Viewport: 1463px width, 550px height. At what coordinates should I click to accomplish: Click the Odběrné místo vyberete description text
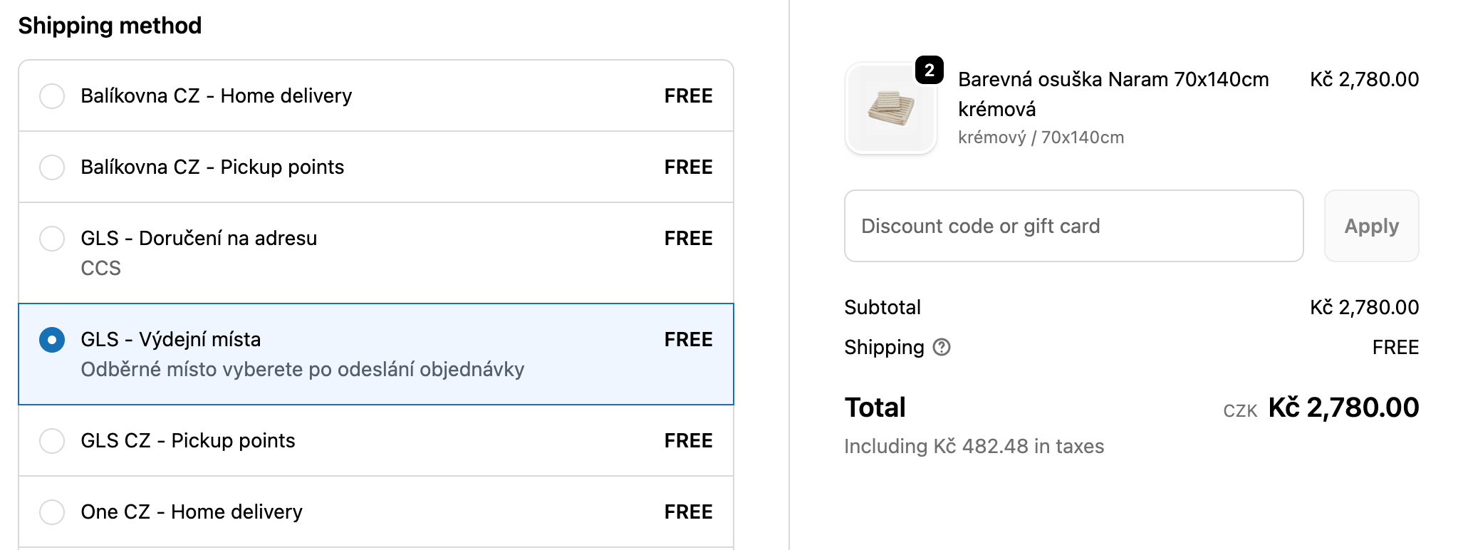302,370
